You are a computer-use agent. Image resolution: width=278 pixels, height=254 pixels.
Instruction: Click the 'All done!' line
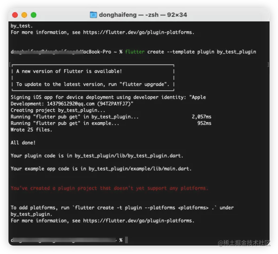click(x=23, y=143)
